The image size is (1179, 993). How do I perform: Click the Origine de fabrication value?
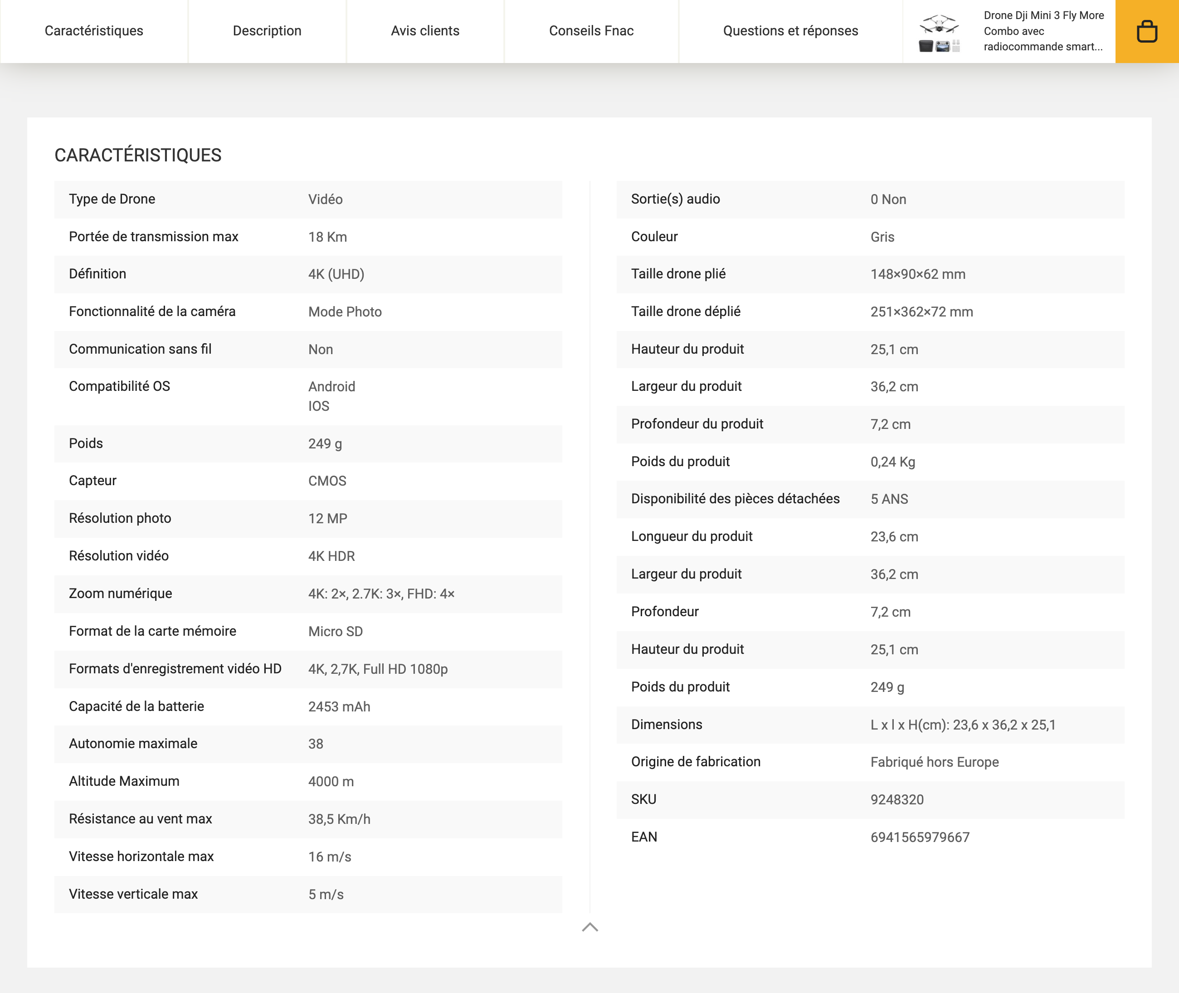click(935, 762)
